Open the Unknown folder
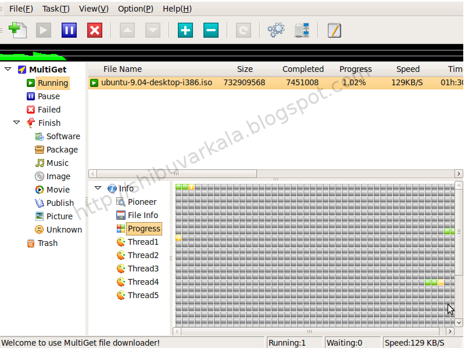The width and height of the screenshot is (465, 348). click(x=64, y=230)
